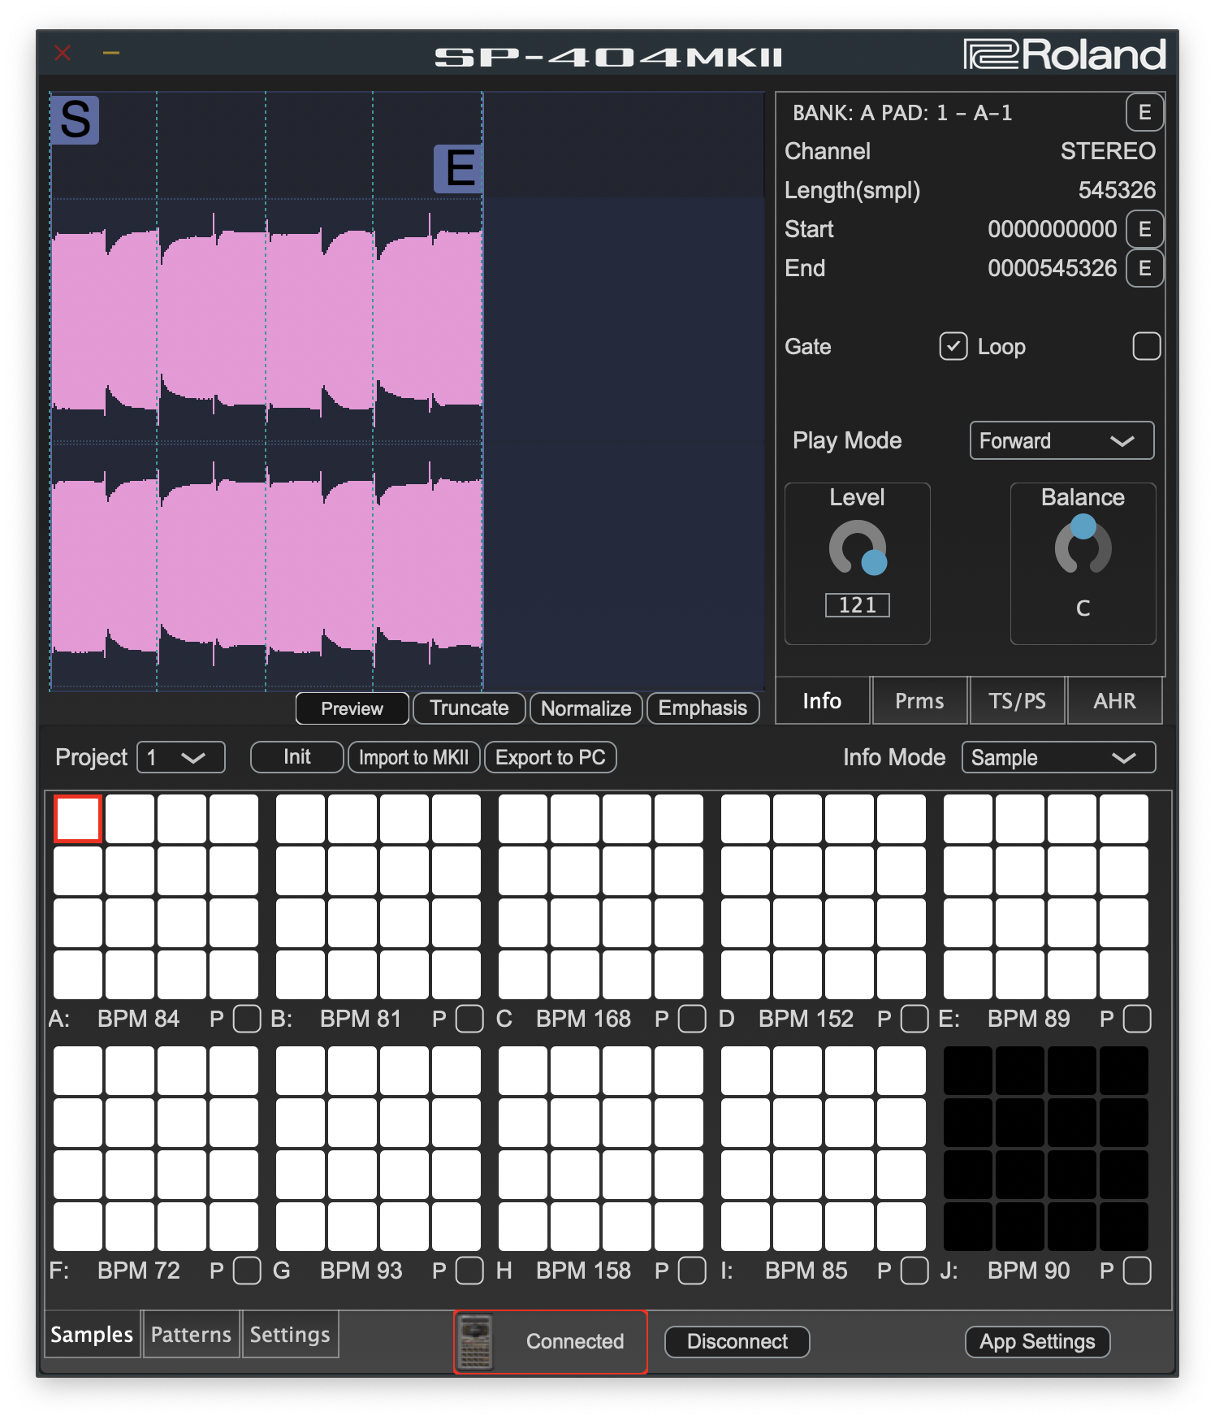
Task: Click the Start value 0000000000
Action: [1052, 229]
